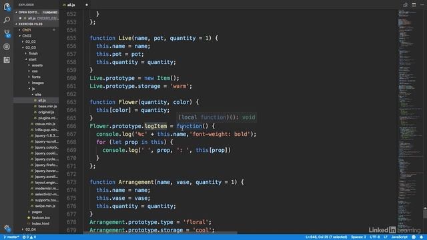
Task: Click the open changes icon in the editor title bar
Action: pyautogui.click(x=405, y=5)
